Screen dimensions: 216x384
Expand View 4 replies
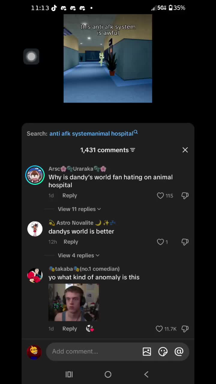tap(79, 255)
